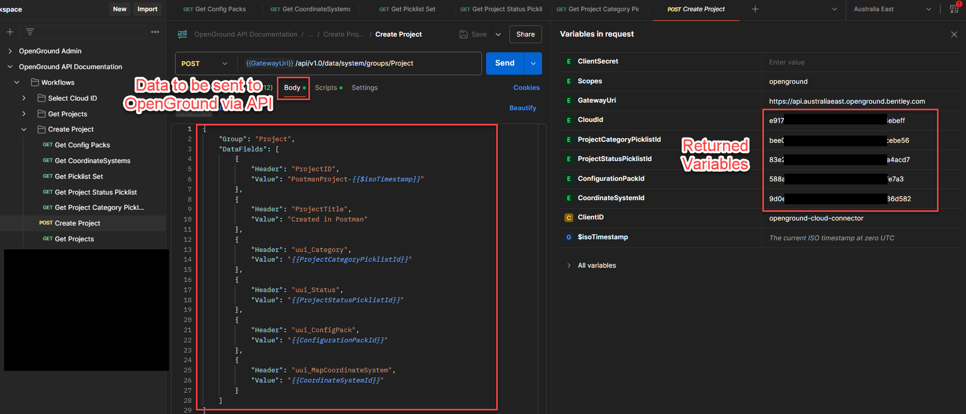Collapse the OpenGround API Documentation collection
This screenshot has width=966, height=414.
[x=10, y=67]
